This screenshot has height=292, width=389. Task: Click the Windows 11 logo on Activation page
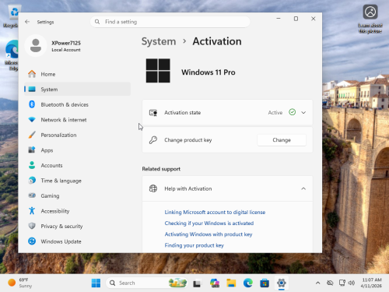pos(158,71)
